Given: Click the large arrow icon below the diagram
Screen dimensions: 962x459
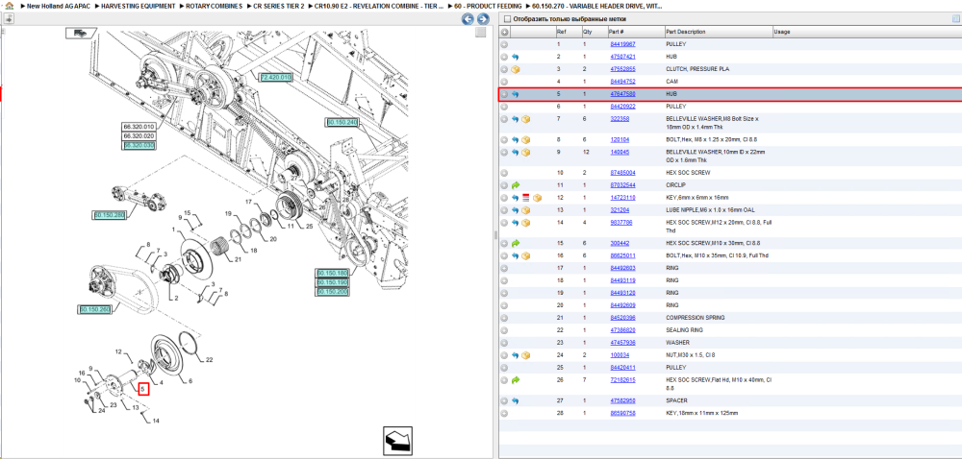Looking at the screenshot, I should [x=397, y=442].
